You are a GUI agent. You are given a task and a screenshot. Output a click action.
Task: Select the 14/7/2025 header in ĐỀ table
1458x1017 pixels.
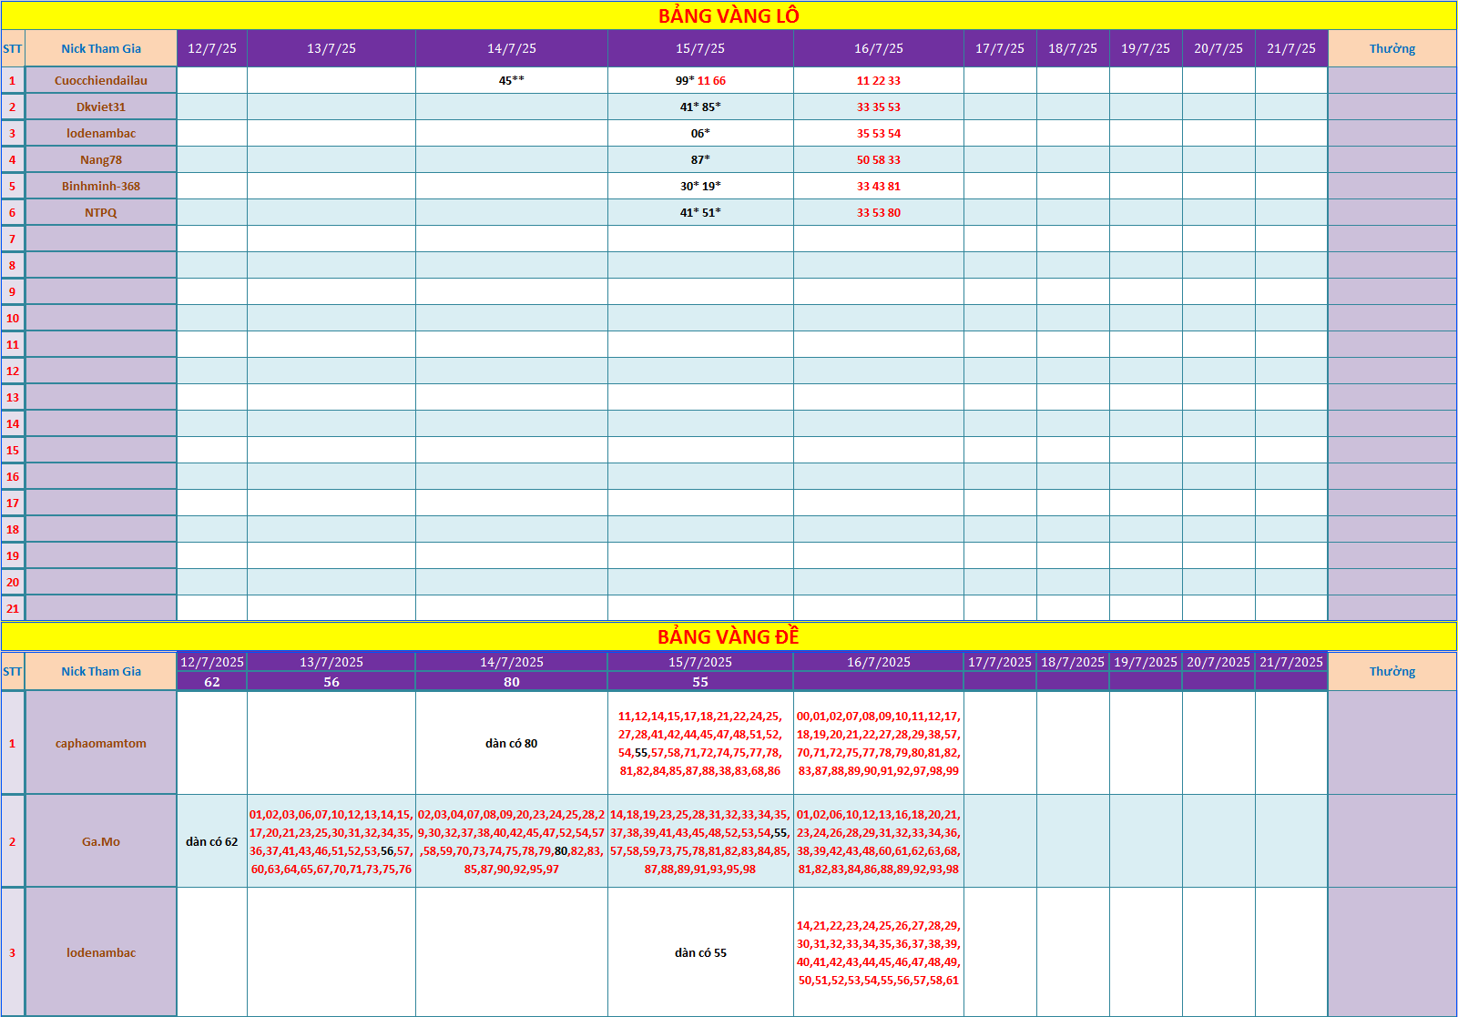pos(512,662)
